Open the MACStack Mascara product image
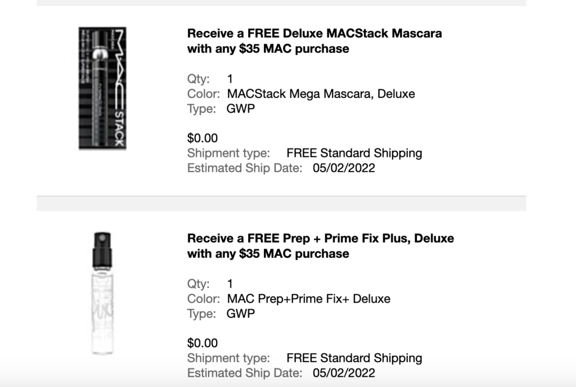This screenshot has width=576, height=387. point(102,88)
